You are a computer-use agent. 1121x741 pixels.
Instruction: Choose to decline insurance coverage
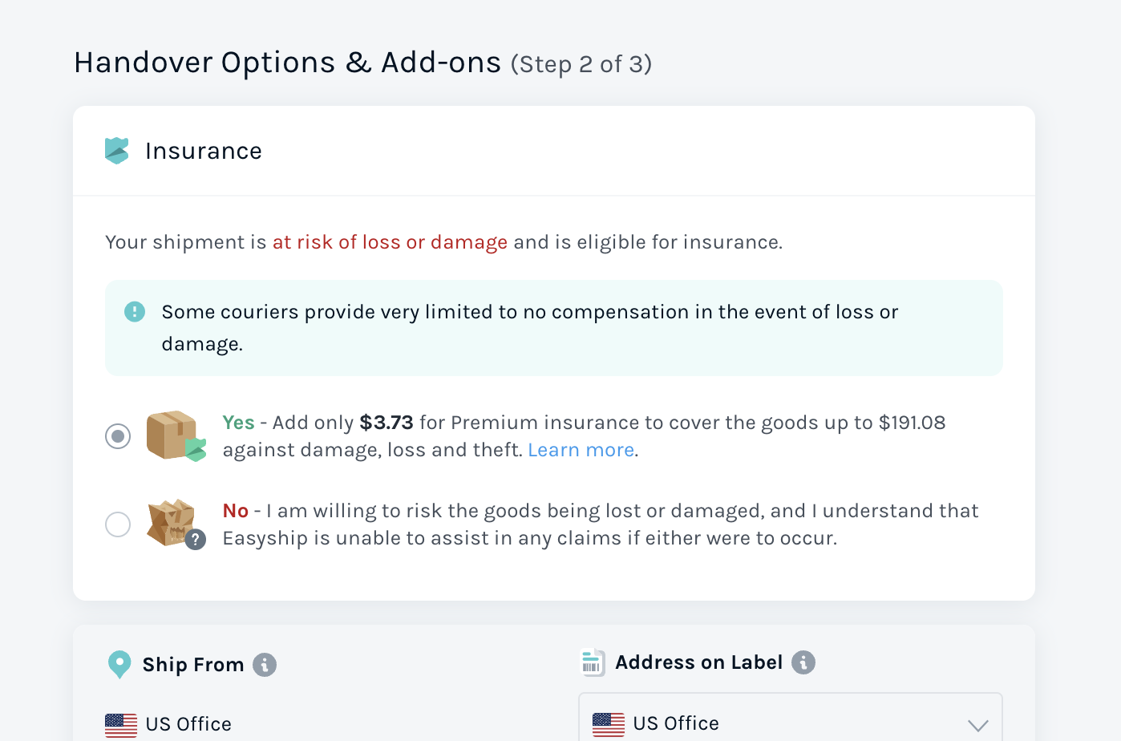tap(117, 524)
